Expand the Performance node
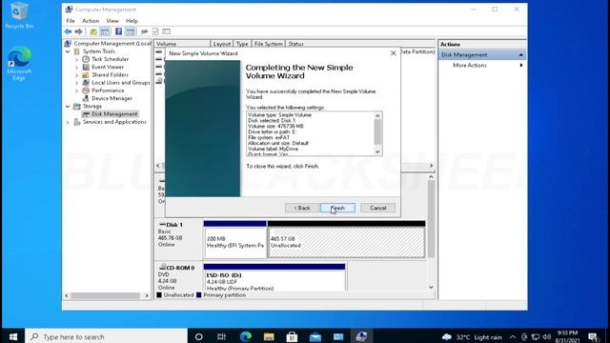The image size is (610, 343). pos(76,91)
